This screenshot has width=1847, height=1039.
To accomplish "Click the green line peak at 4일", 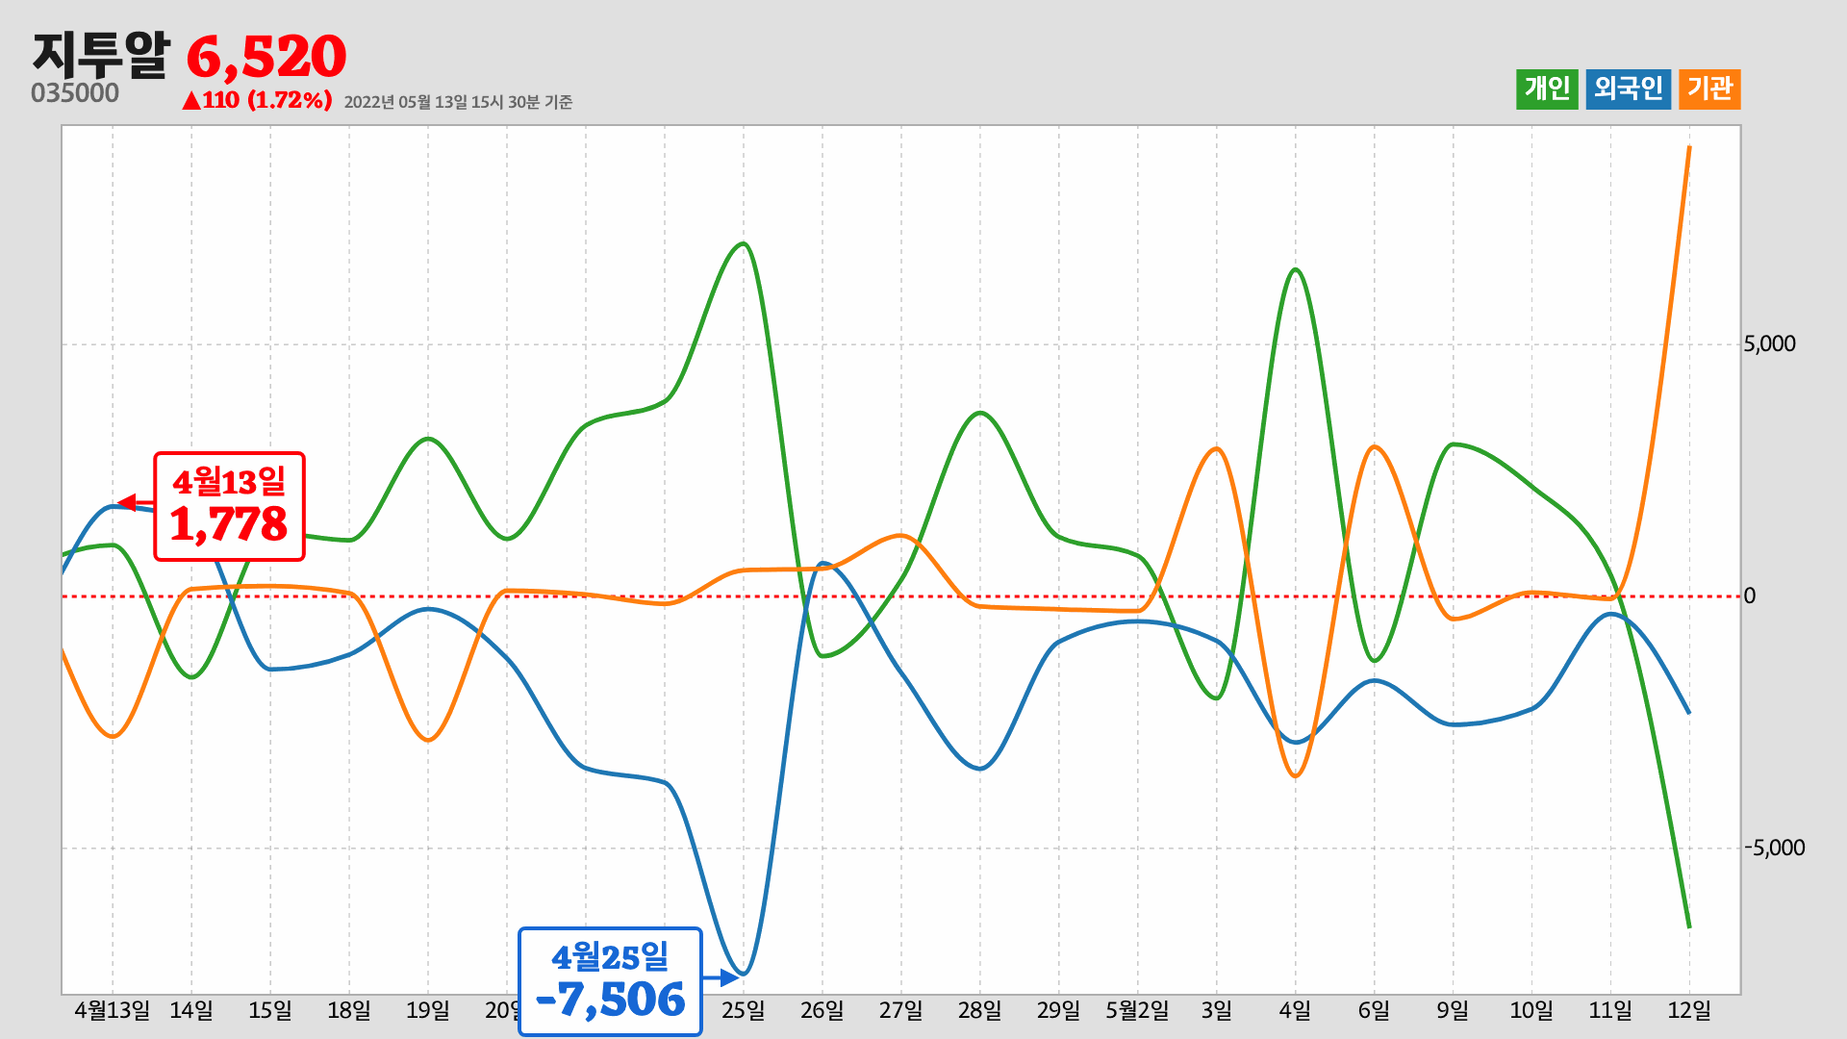I will click(x=1296, y=269).
